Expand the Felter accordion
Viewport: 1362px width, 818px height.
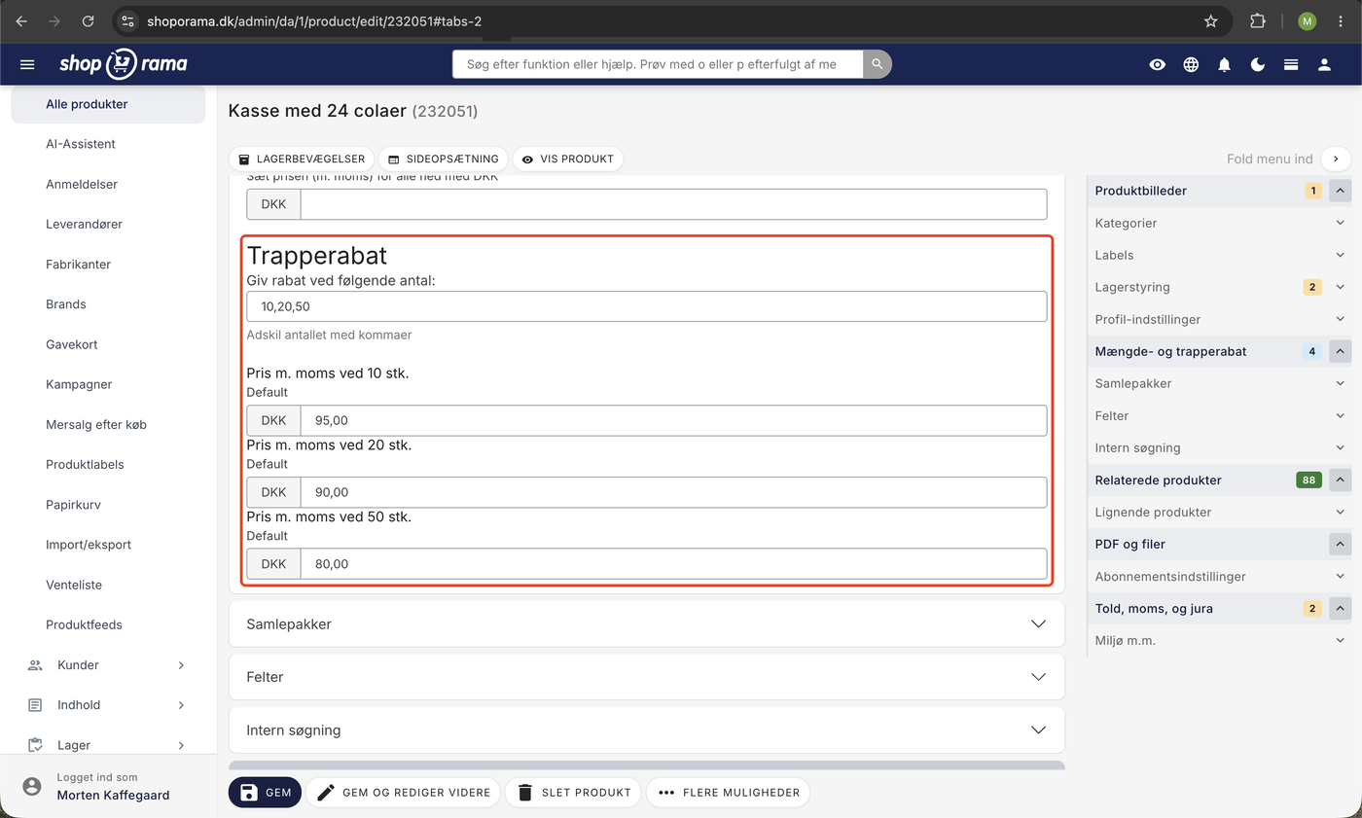(x=647, y=677)
